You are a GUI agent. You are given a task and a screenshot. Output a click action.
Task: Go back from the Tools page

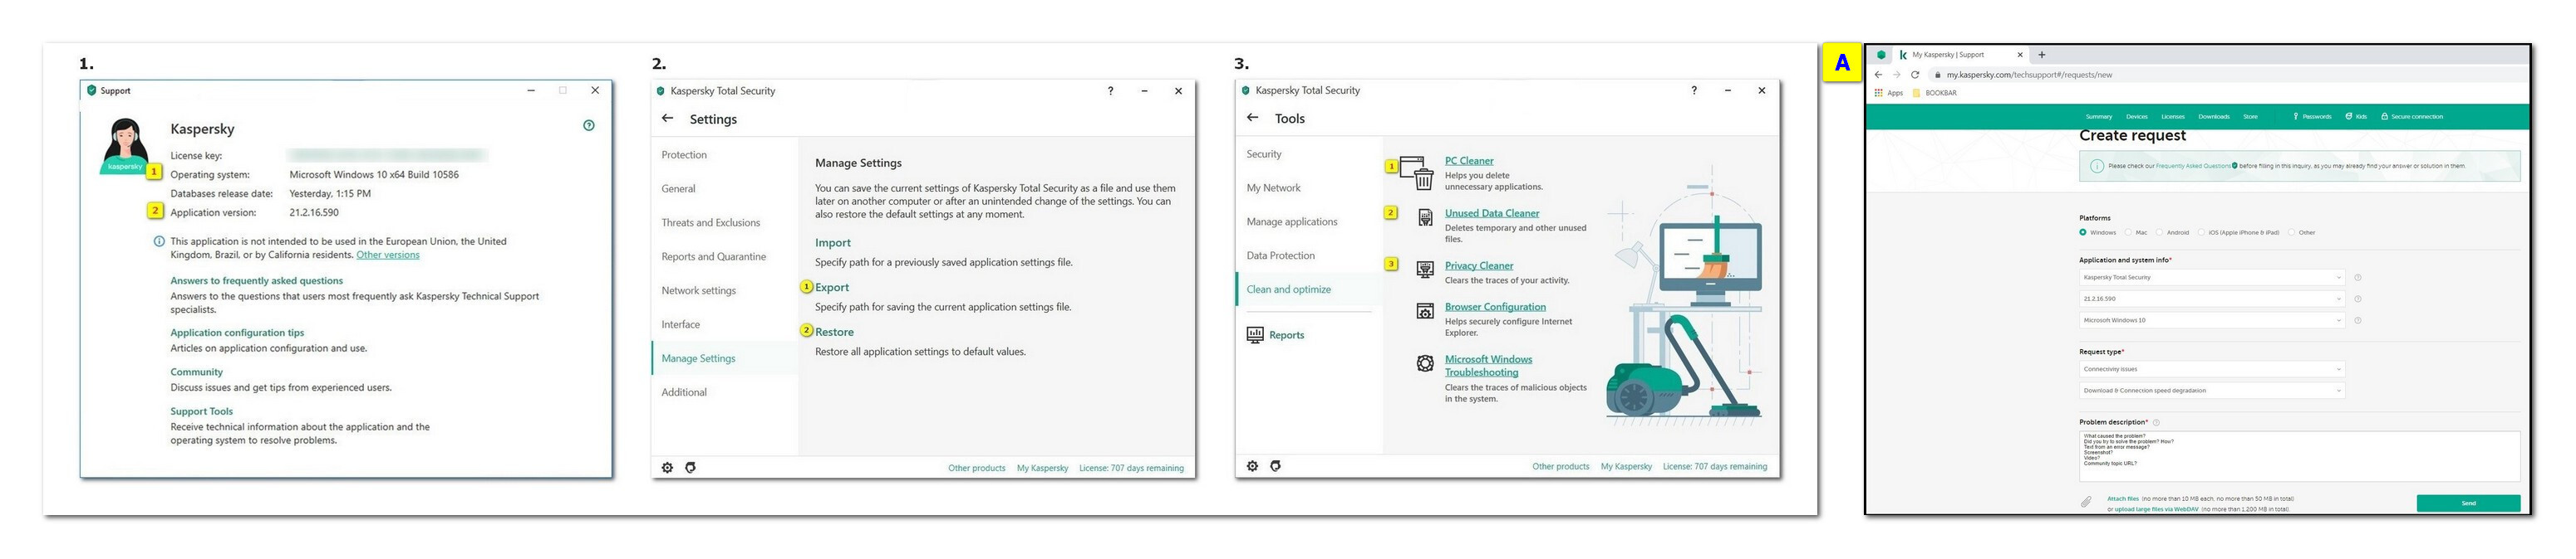pyautogui.click(x=1252, y=117)
